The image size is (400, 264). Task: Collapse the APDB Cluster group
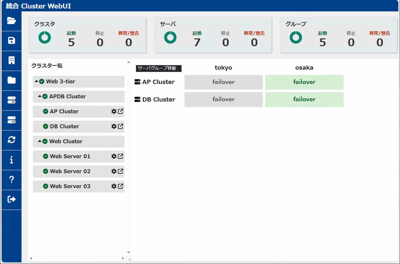[x=40, y=96]
